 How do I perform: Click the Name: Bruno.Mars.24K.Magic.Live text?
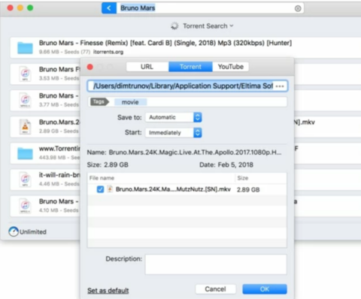coord(184,153)
